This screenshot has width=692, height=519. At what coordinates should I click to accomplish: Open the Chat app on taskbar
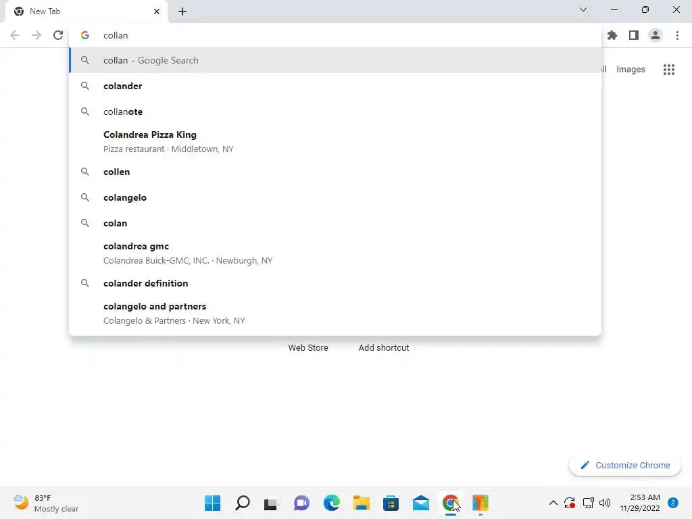pos(301,503)
